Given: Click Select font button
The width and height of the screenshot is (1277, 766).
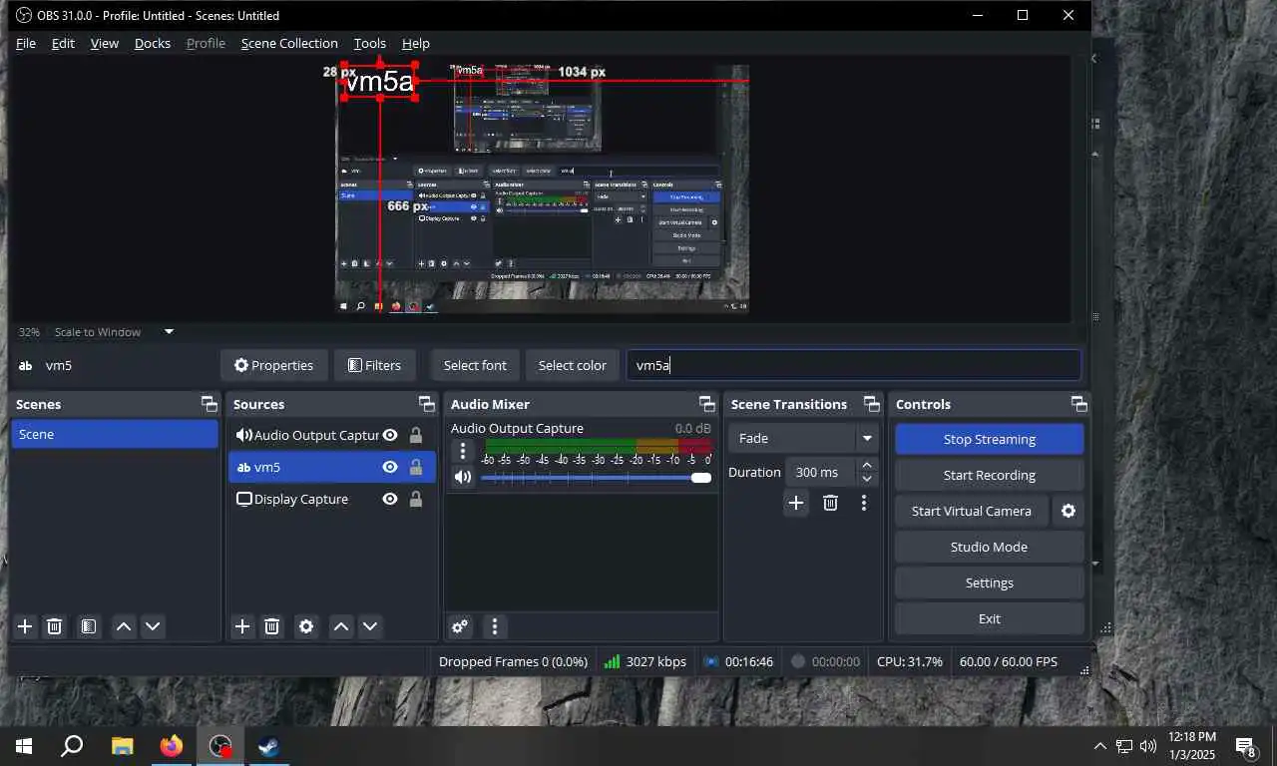Looking at the screenshot, I should [475, 365].
